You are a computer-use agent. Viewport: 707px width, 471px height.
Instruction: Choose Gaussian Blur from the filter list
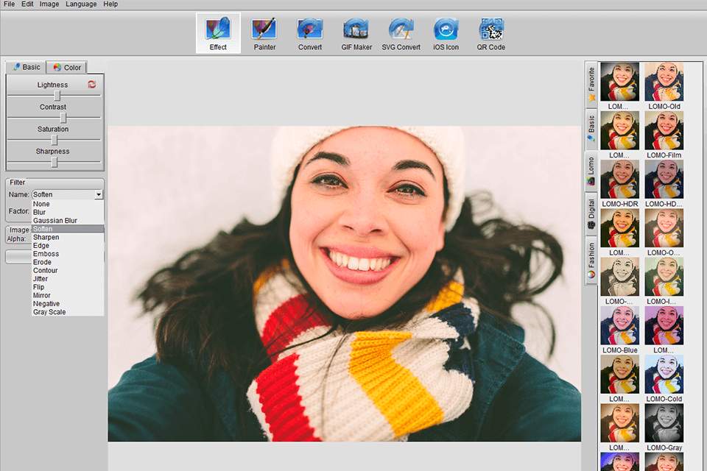point(55,221)
